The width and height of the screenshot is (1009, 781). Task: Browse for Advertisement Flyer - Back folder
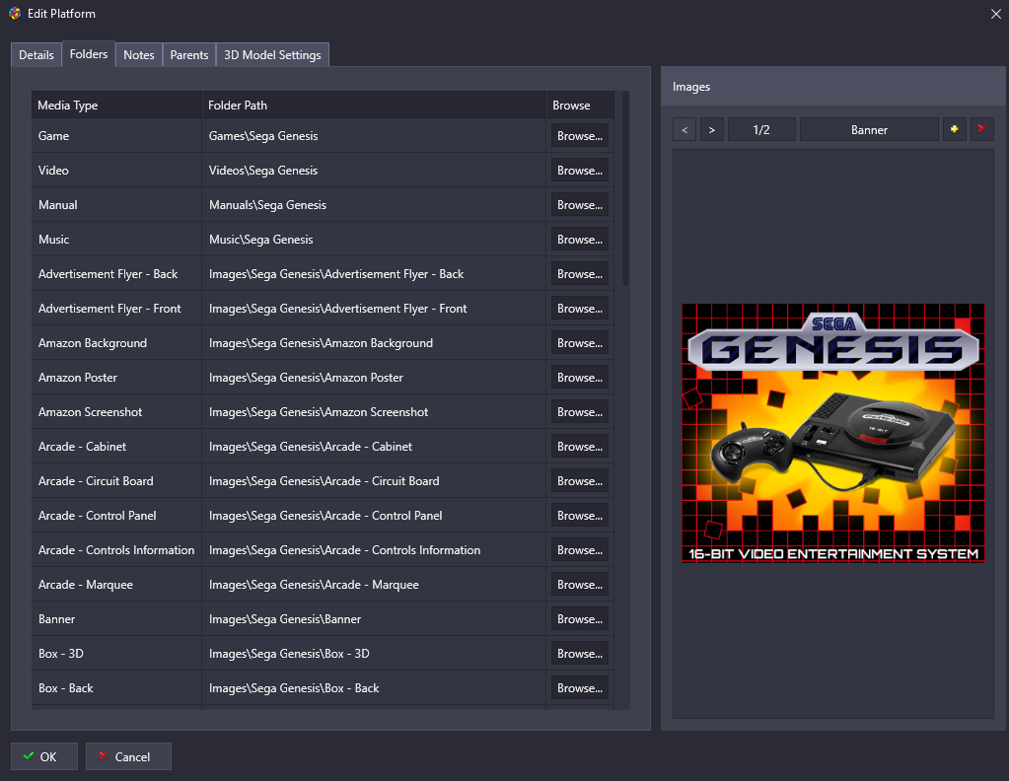tap(580, 274)
